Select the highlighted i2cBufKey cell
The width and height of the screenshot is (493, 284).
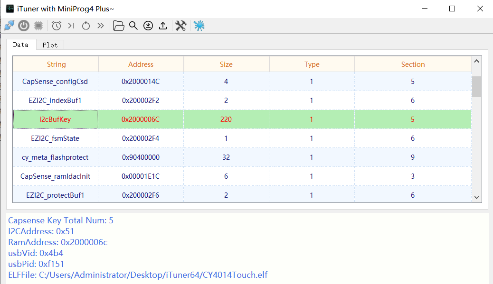(x=56, y=119)
